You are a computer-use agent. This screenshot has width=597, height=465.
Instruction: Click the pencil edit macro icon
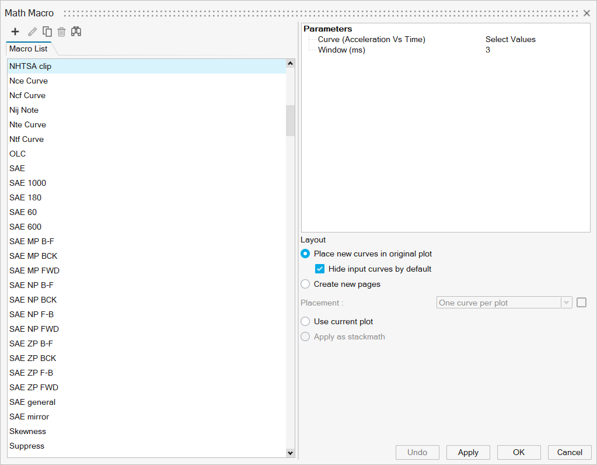(32, 32)
